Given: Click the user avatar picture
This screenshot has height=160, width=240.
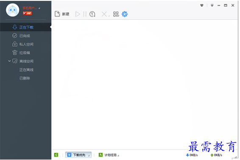Looking at the screenshot, I should coord(13,10).
